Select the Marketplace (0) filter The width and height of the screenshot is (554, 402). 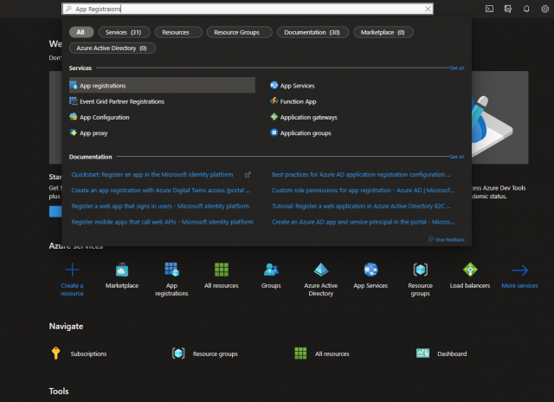[x=383, y=32]
